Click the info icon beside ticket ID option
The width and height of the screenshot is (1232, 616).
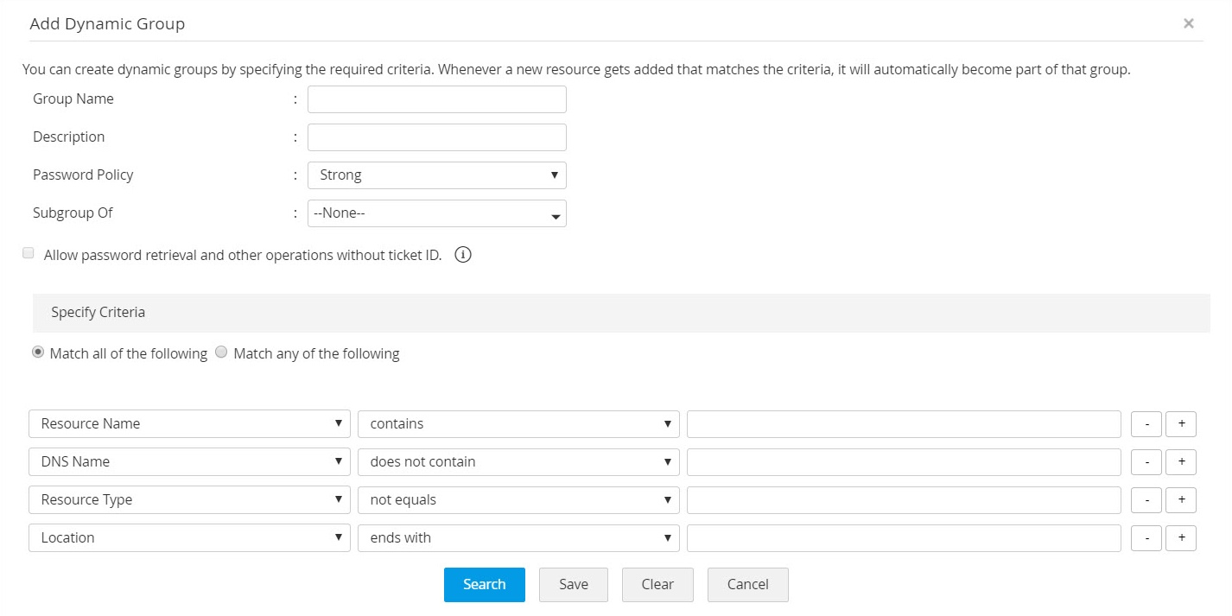[463, 255]
